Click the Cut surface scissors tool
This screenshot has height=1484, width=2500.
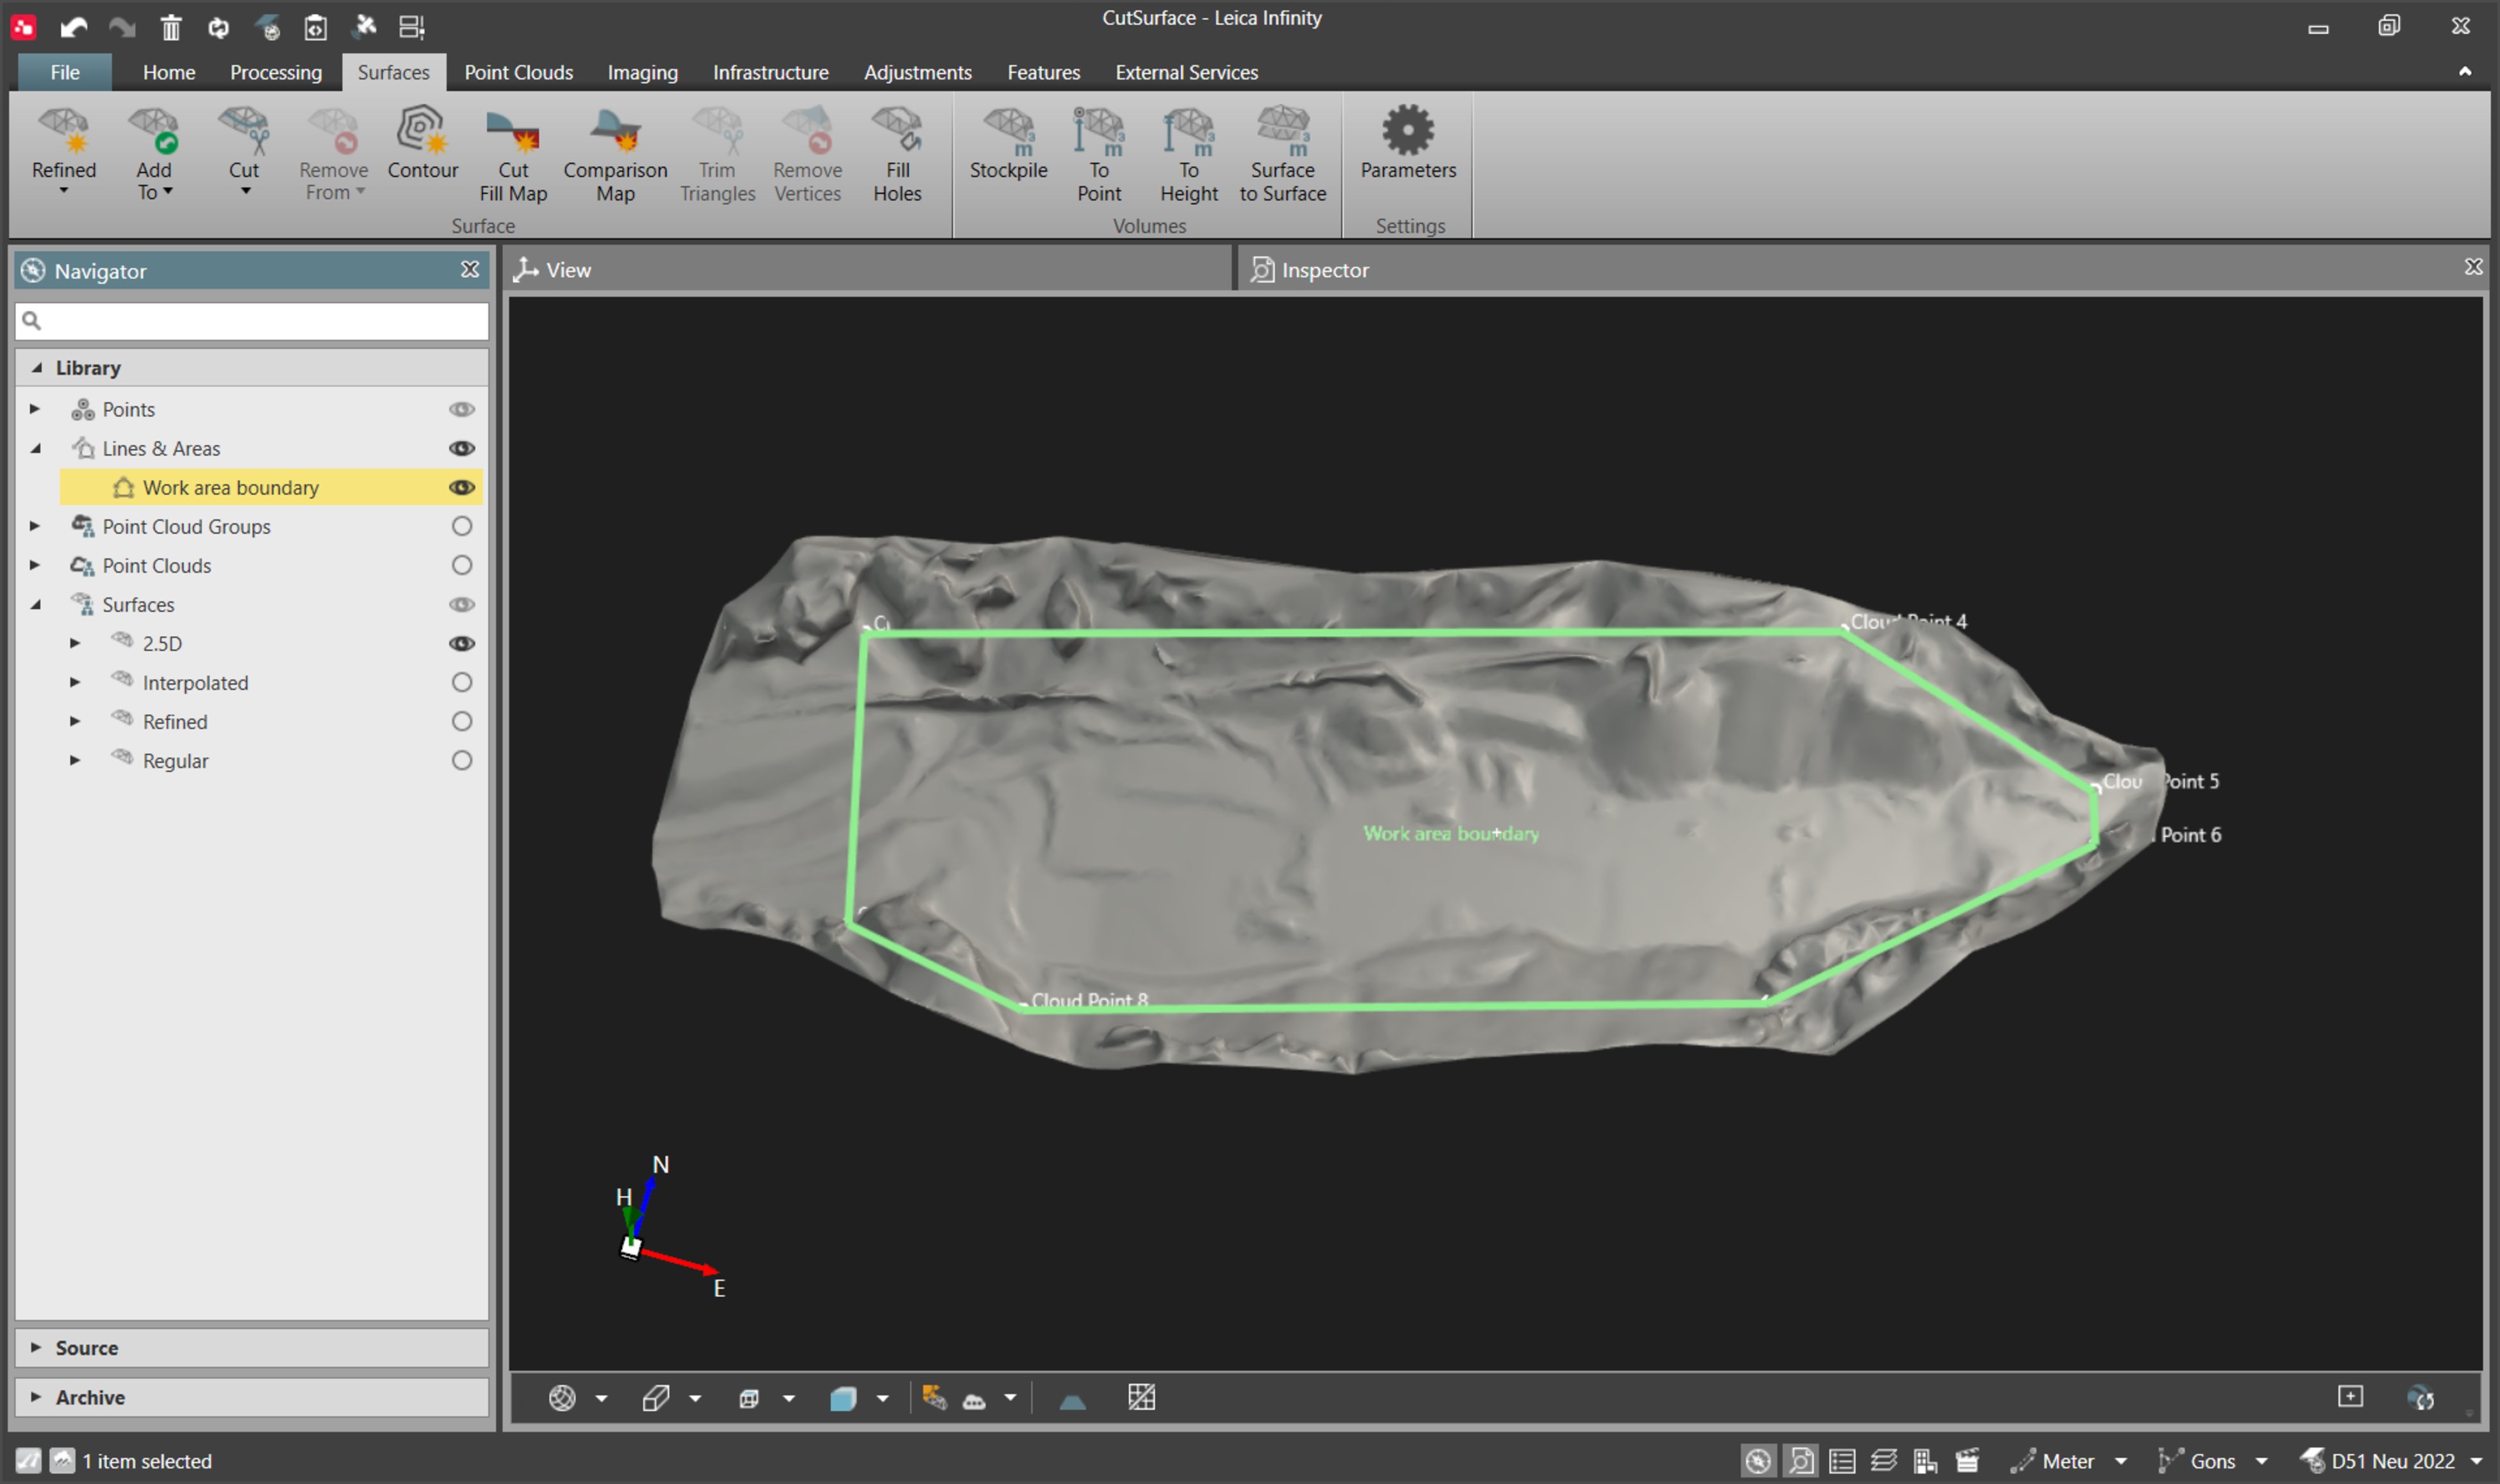tap(244, 150)
